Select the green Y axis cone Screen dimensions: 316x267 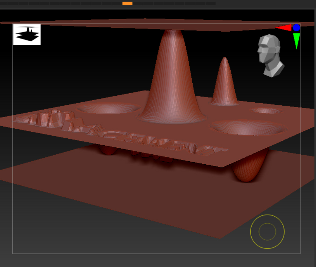297,41
